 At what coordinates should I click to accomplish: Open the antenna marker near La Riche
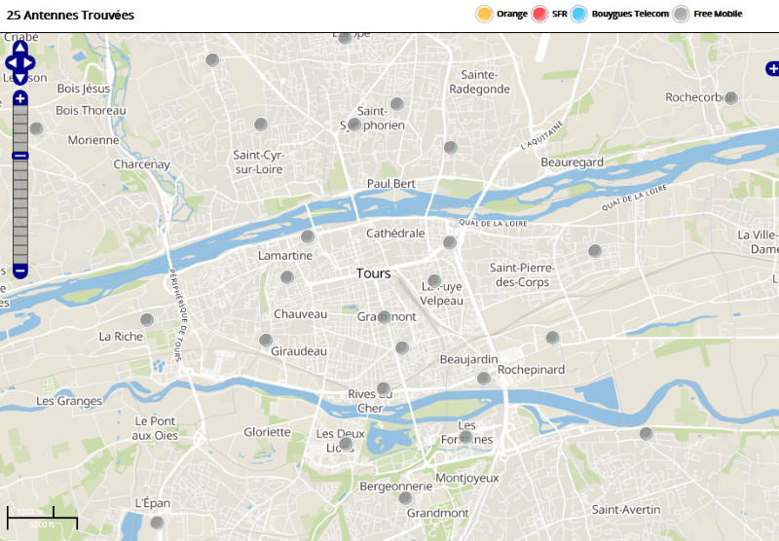click(147, 319)
